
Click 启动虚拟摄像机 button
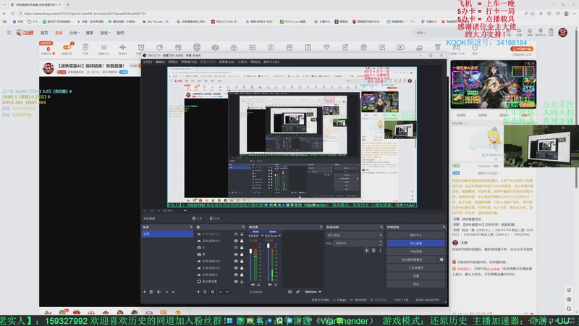(x=412, y=259)
